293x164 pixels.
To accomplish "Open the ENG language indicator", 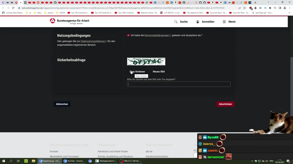I will point(271,161).
